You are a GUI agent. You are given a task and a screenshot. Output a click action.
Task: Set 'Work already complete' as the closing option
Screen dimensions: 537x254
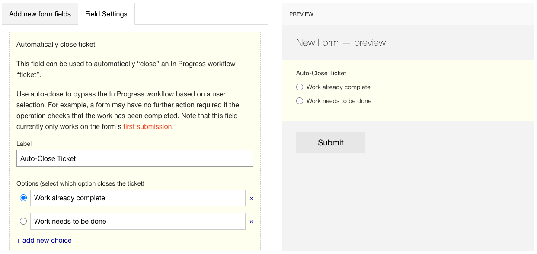tap(23, 198)
